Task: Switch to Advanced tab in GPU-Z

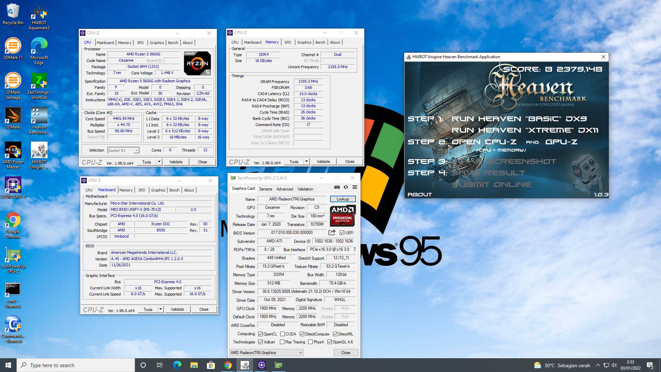Action: [285, 189]
